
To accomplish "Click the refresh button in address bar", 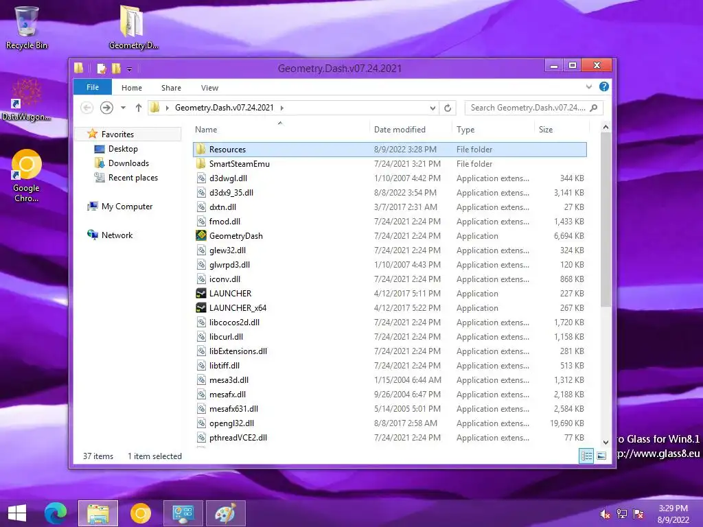I will (x=448, y=108).
